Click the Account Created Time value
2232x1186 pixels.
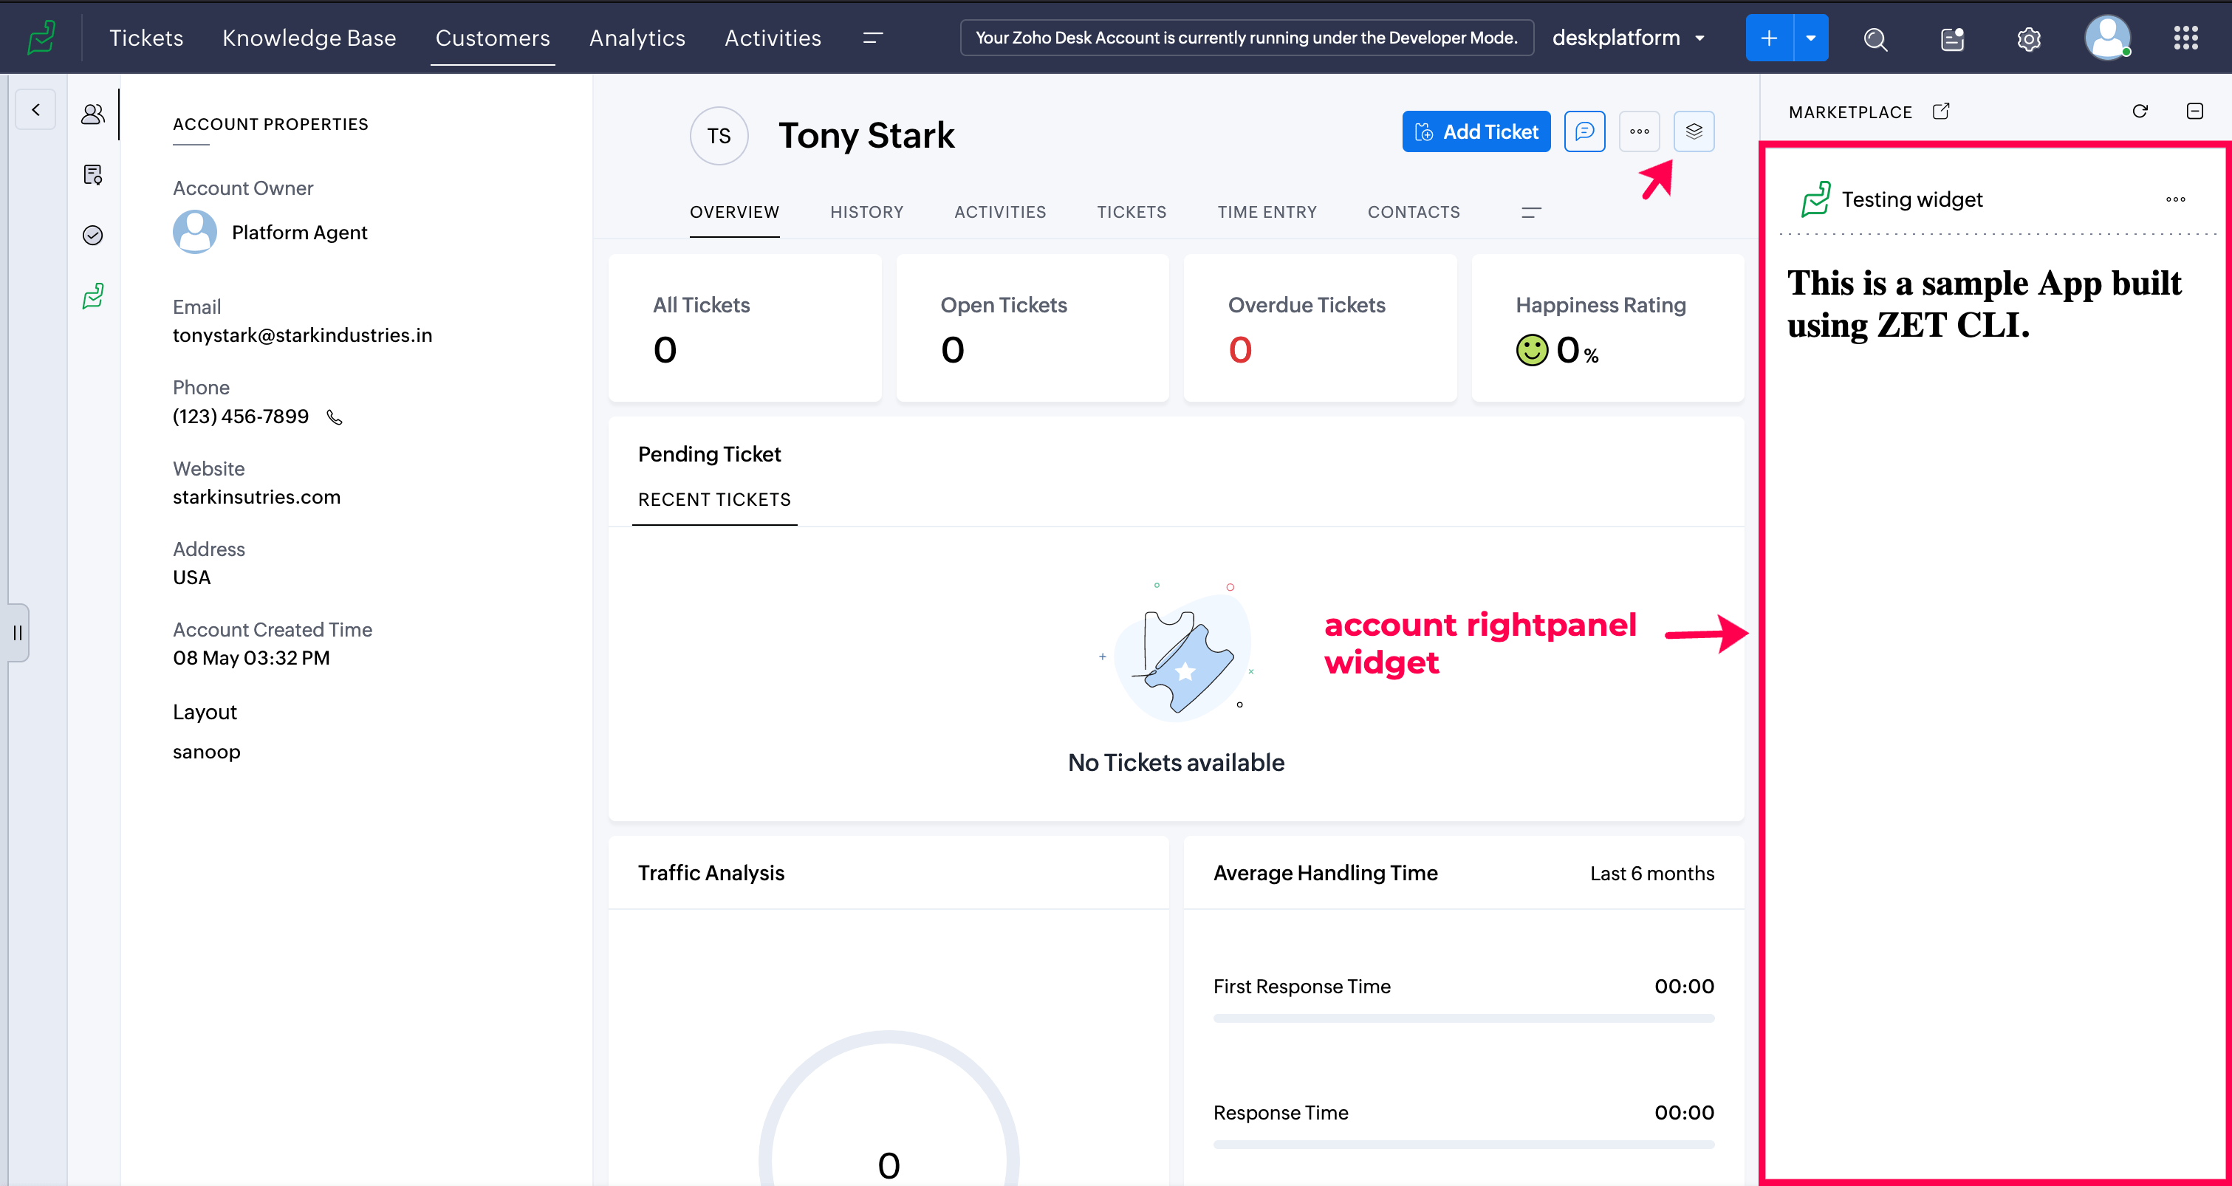coord(251,659)
